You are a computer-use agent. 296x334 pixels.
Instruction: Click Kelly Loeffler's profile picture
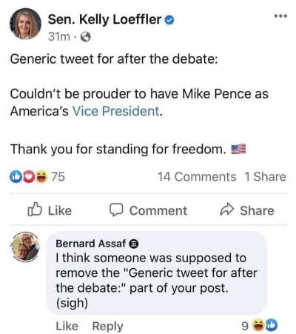click(25, 24)
